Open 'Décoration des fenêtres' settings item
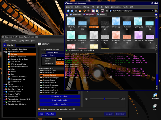The image size is (161, 120). [19, 59]
